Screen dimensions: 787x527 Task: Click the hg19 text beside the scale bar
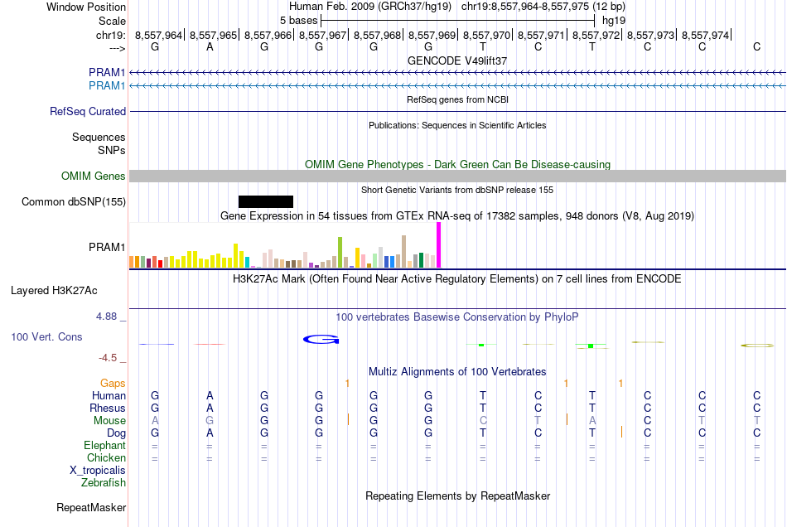[x=614, y=21]
